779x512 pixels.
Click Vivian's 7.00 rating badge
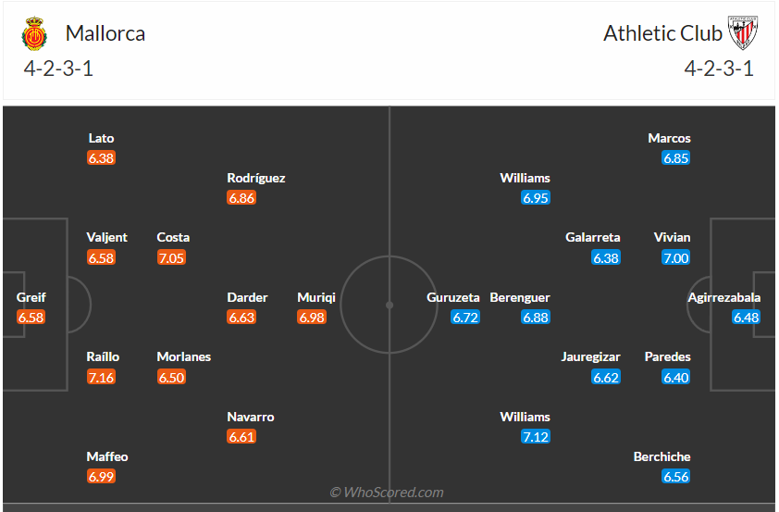[x=676, y=258]
